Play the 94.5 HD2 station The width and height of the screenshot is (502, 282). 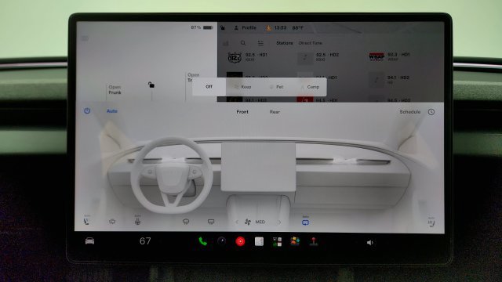coord(389,99)
